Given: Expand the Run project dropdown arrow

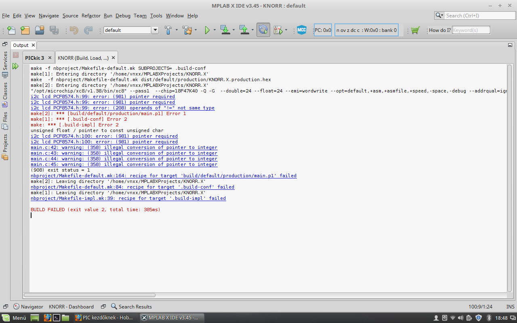Looking at the screenshot, I should coord(214,30).
